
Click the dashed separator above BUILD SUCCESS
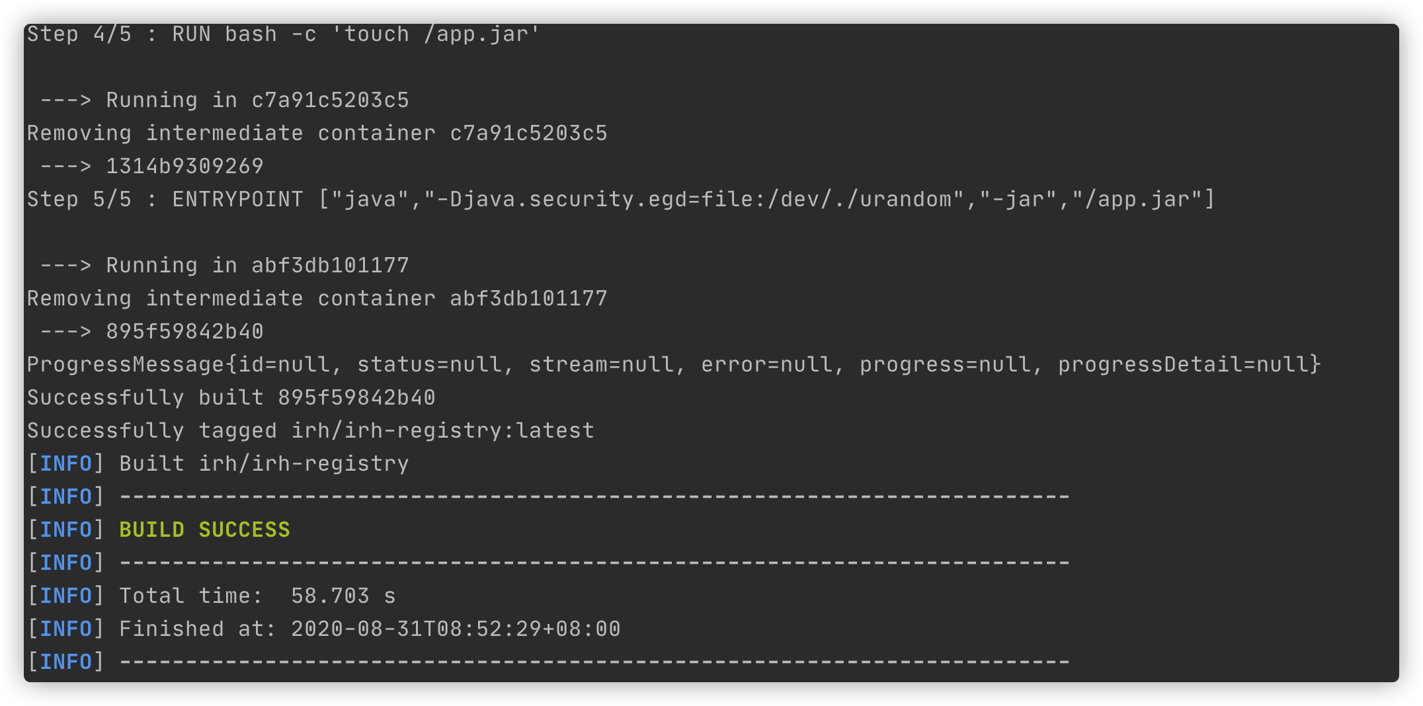(x=594, y=497)
